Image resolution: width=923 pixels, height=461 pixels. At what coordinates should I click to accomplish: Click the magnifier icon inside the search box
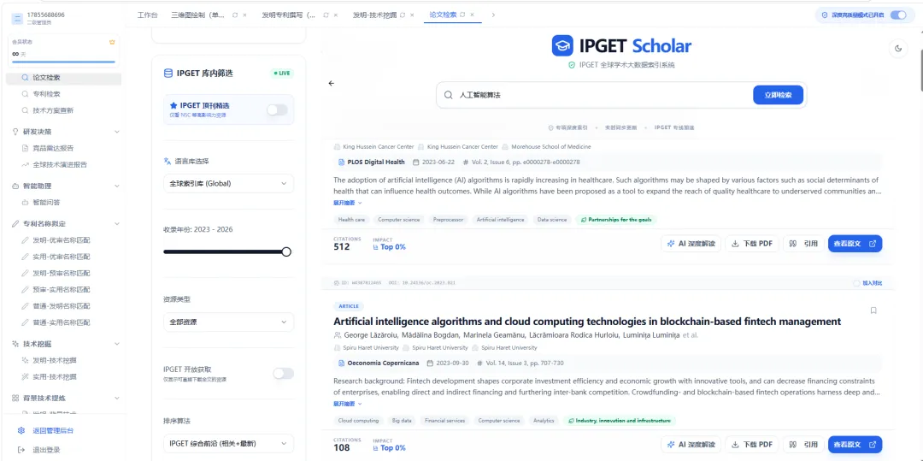coord(449,95)
